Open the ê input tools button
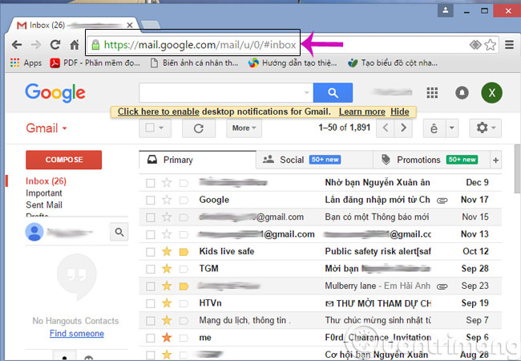The image size is (521, 361). (x=434, y=128)
